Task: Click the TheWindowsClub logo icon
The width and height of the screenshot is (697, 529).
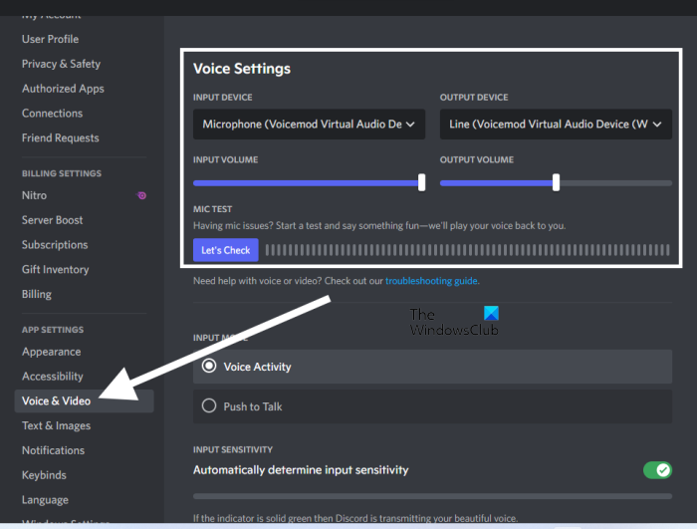Action: [x=490, y=315]
